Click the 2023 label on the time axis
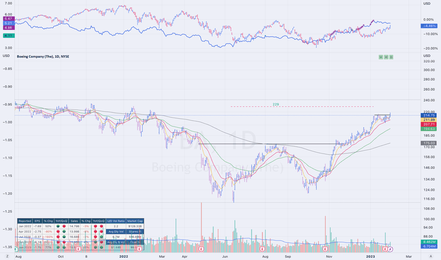The image size is (441, 260). tap(370, 256)
